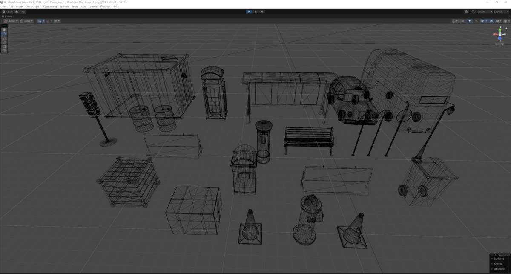Toggle the Scene view lighting icon

(470, 21)
